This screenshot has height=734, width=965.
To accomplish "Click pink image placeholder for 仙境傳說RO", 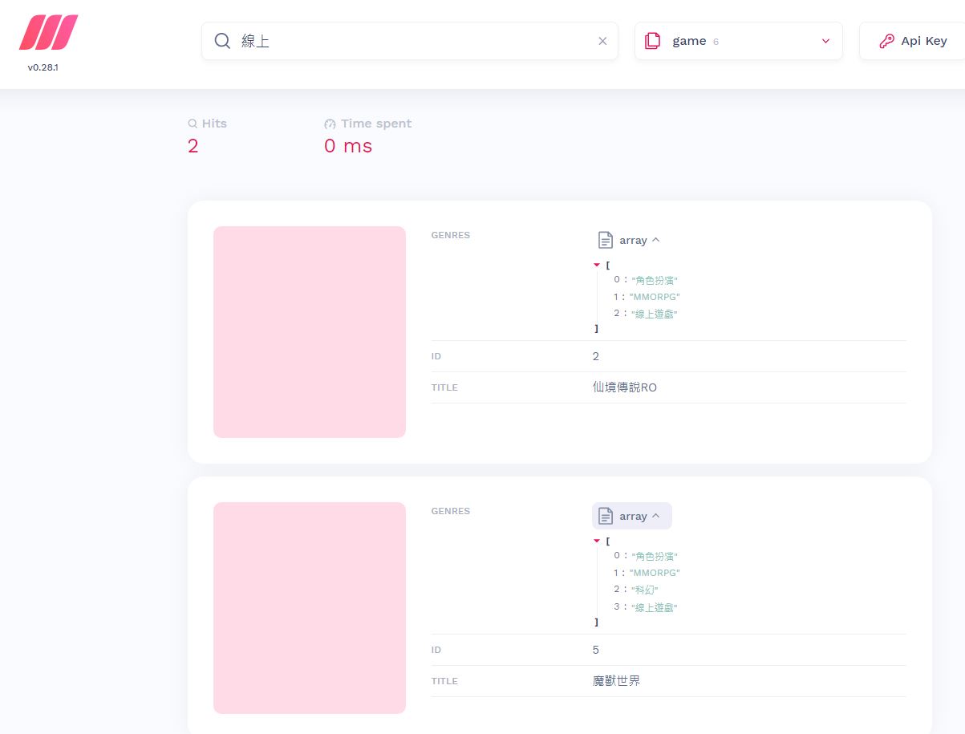I will point(310,332).
